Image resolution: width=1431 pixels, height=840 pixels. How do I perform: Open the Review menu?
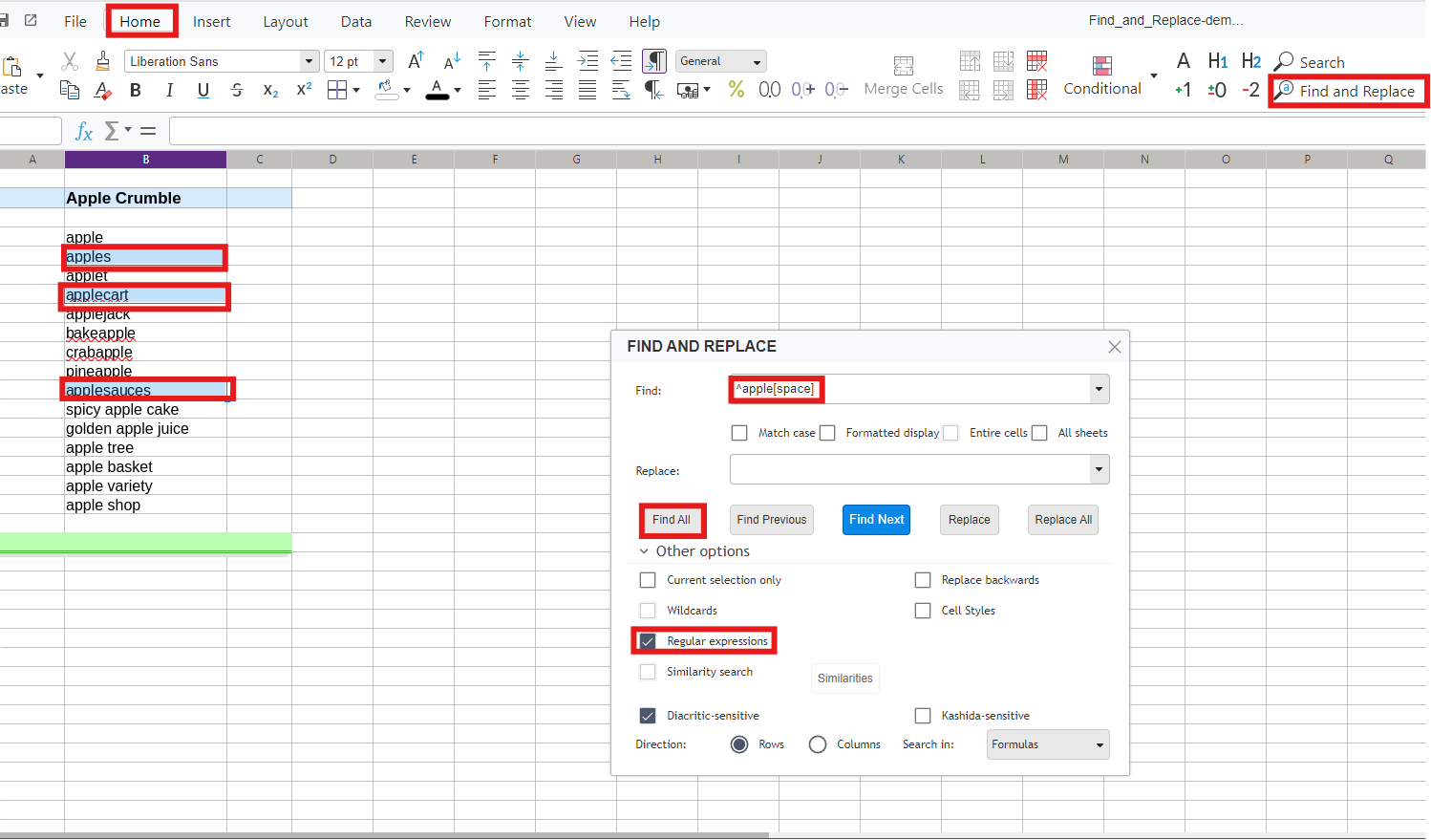point(427,21)
